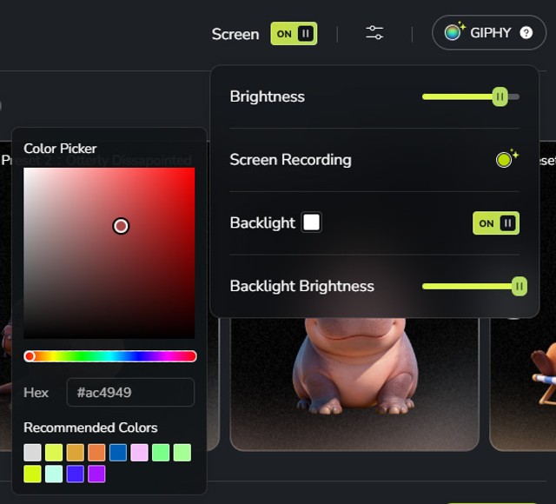Open the display settings sliders icon
This screenshot has height=504, width=556.
[374, 33]
